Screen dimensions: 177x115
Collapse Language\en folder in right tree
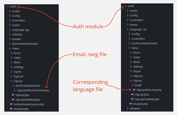click(127, 29)
